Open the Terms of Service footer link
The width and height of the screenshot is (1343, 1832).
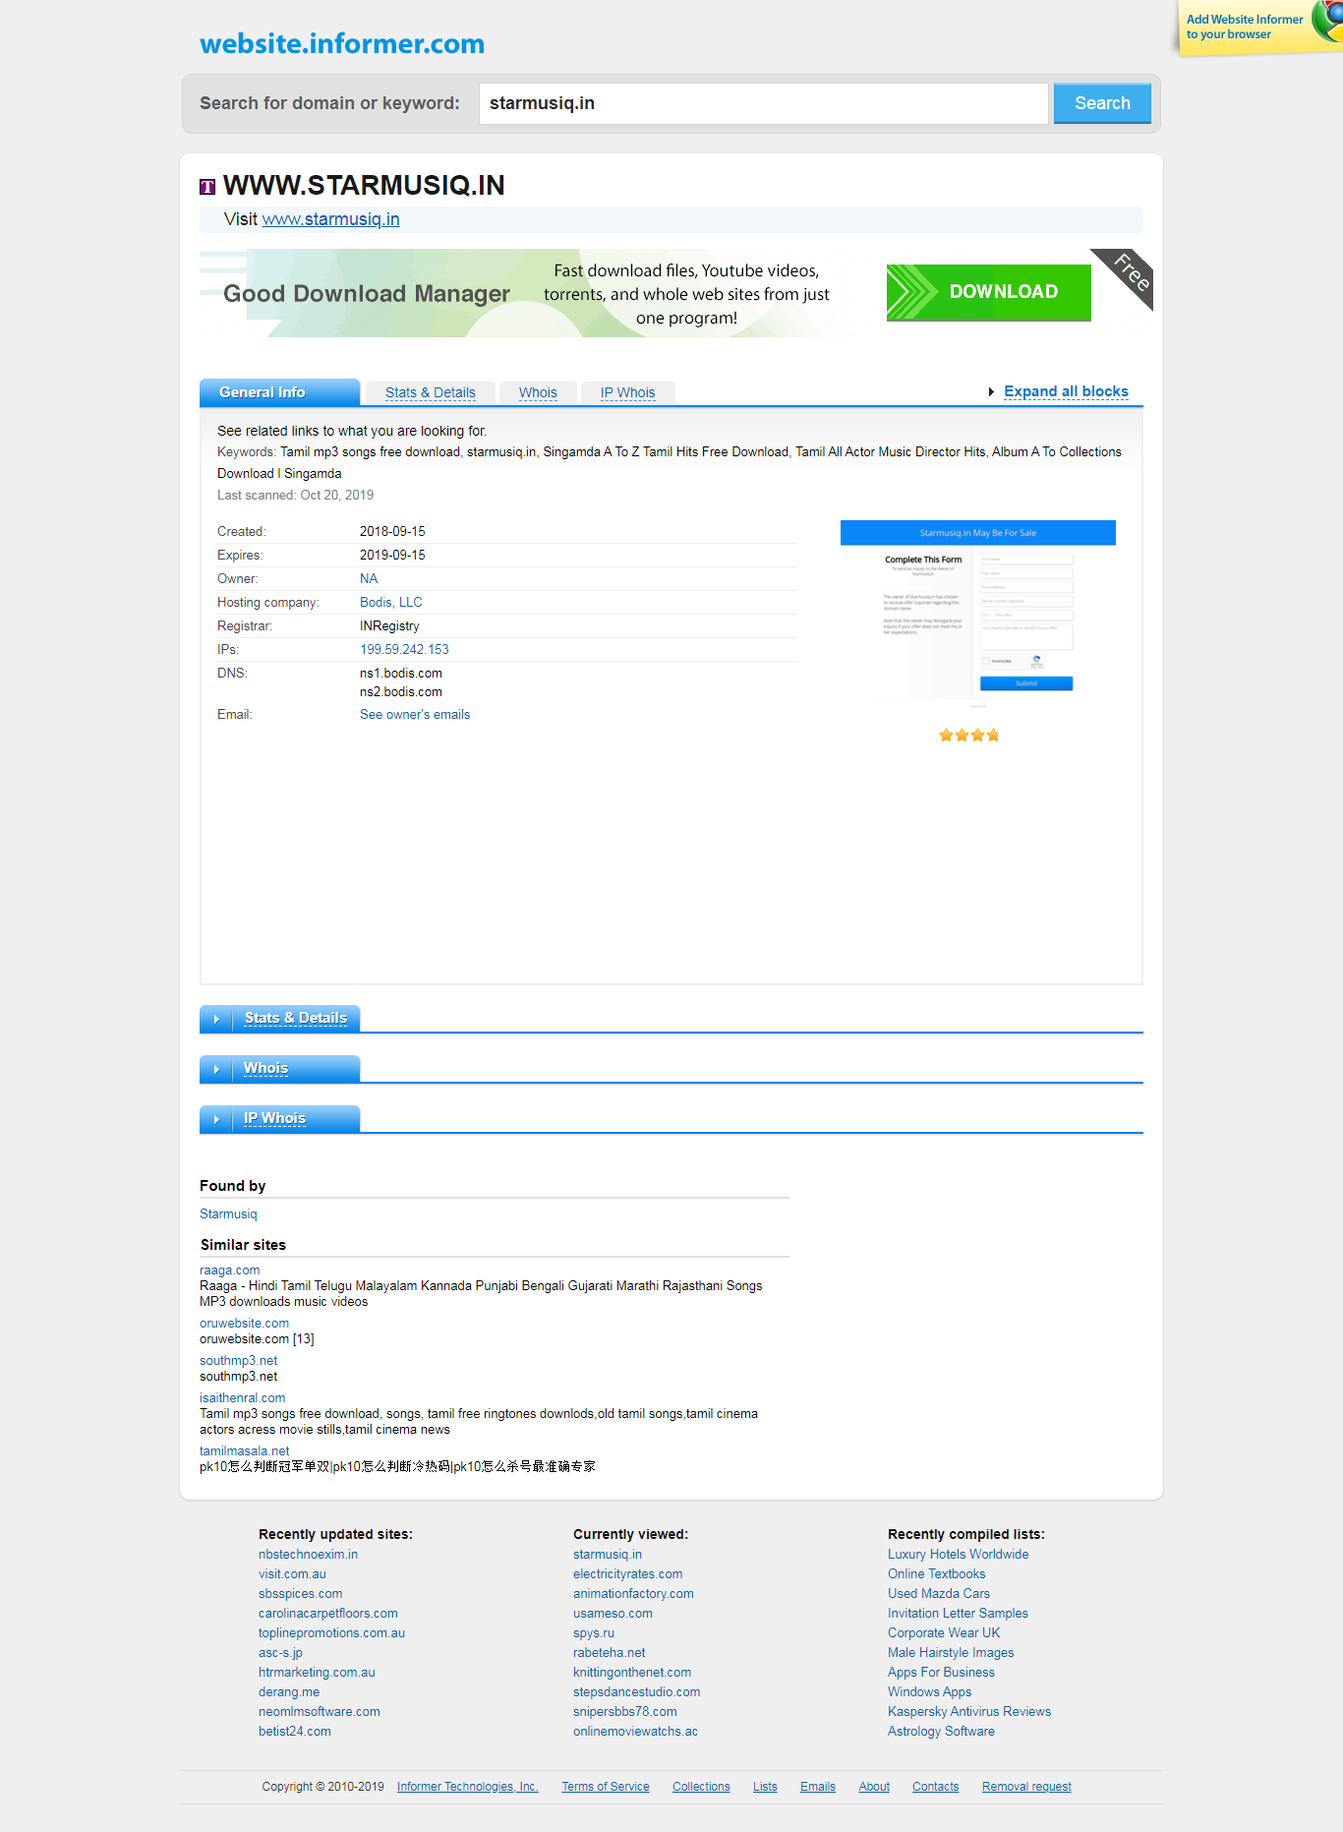(x=605, y=1787)
